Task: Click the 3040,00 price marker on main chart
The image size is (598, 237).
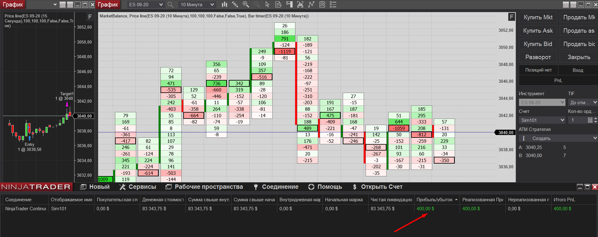Action: coord(505,132)
